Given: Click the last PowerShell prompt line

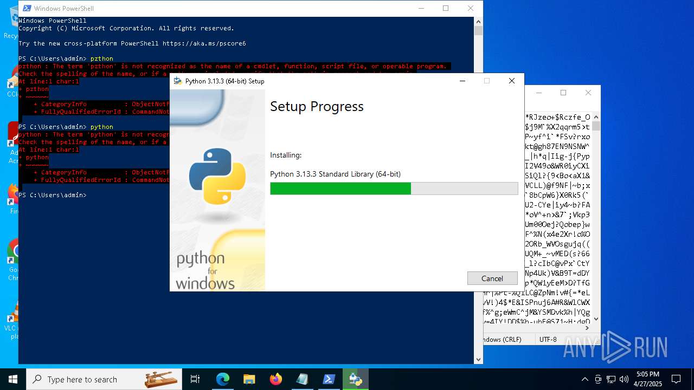Looking at the screenshot, I should (53, 195).
